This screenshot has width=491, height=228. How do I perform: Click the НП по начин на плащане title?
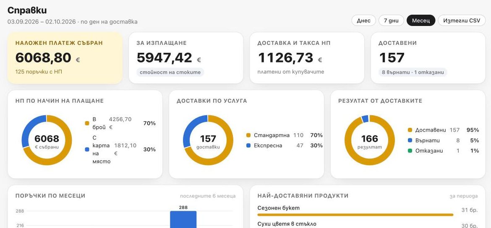(x=60, y=101)
